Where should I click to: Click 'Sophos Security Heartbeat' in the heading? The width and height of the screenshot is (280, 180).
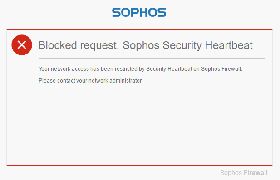(187, 45)
